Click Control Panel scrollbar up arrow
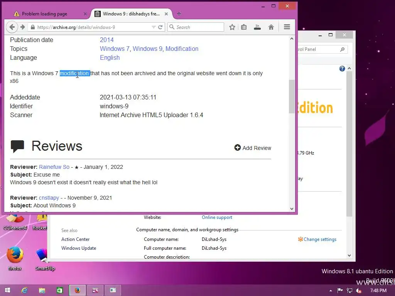The width and height of the screenshot is (395, 296). [x=349, y=68]
